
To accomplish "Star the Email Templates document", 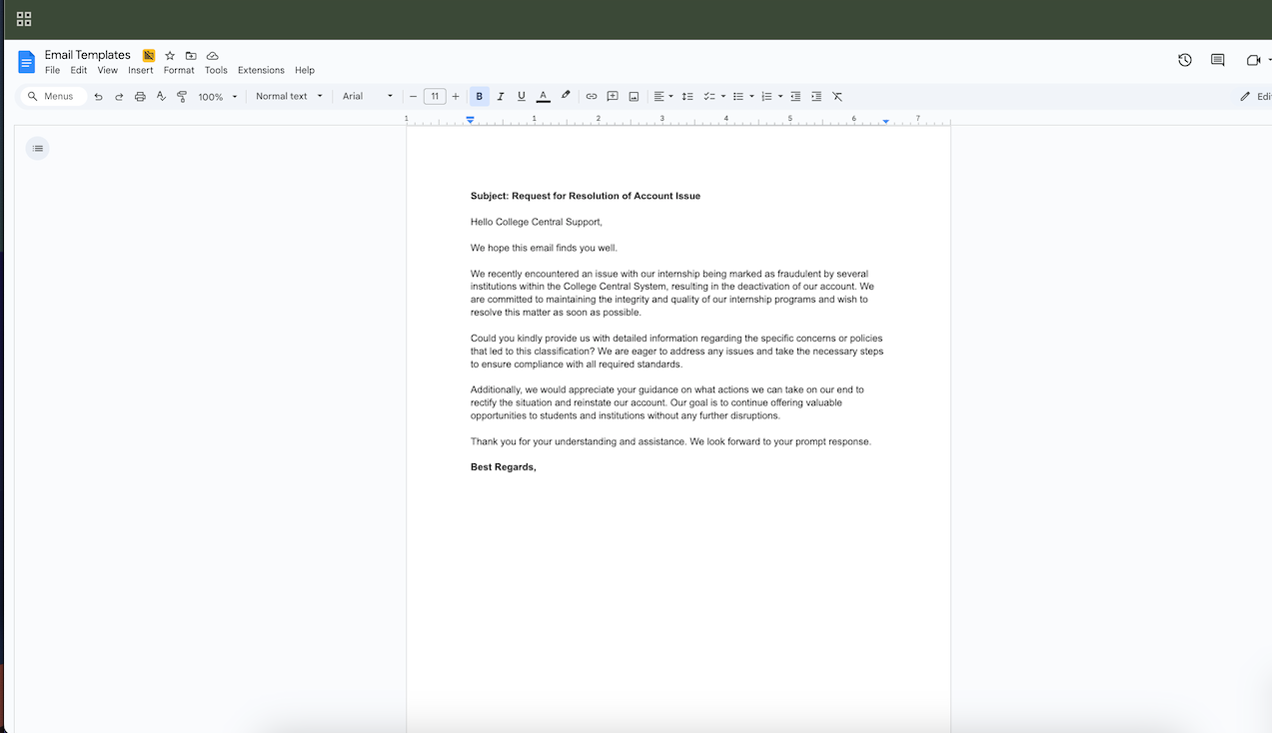I will (x=170, y=56).
